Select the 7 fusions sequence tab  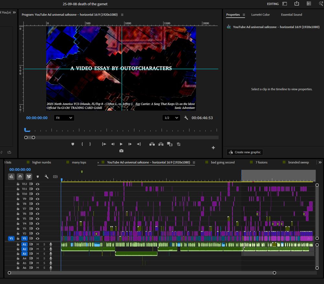click(x=261, y=162)
